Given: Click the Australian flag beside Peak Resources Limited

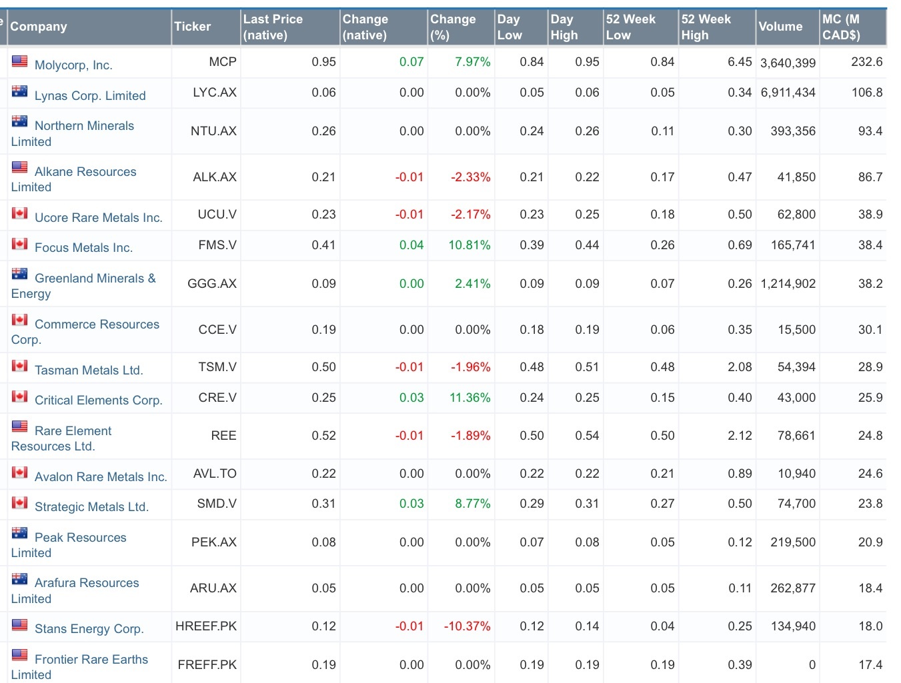Looking at the screenshot, I should (x=19, y=533).
